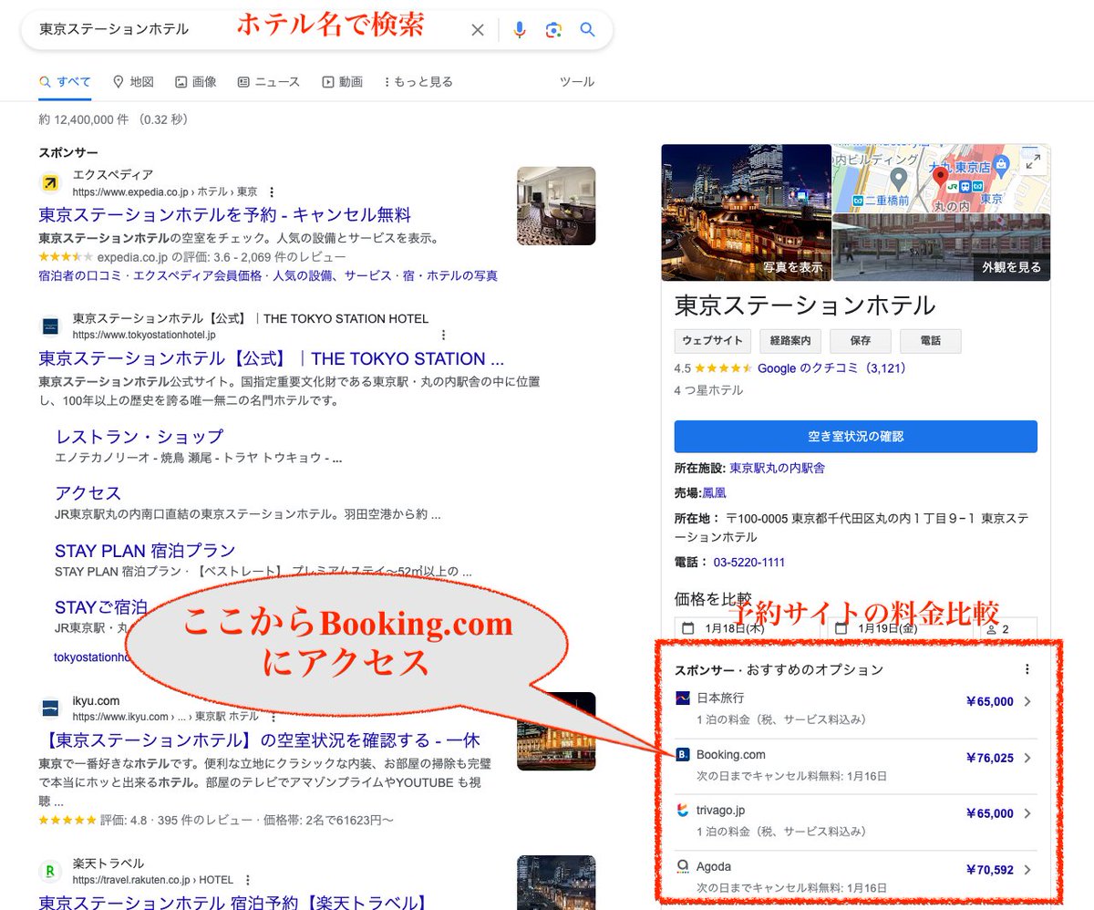Click the 日本旅行 logo icon
The height and width of the screenshot is (910, 1094).
[683, 698]
